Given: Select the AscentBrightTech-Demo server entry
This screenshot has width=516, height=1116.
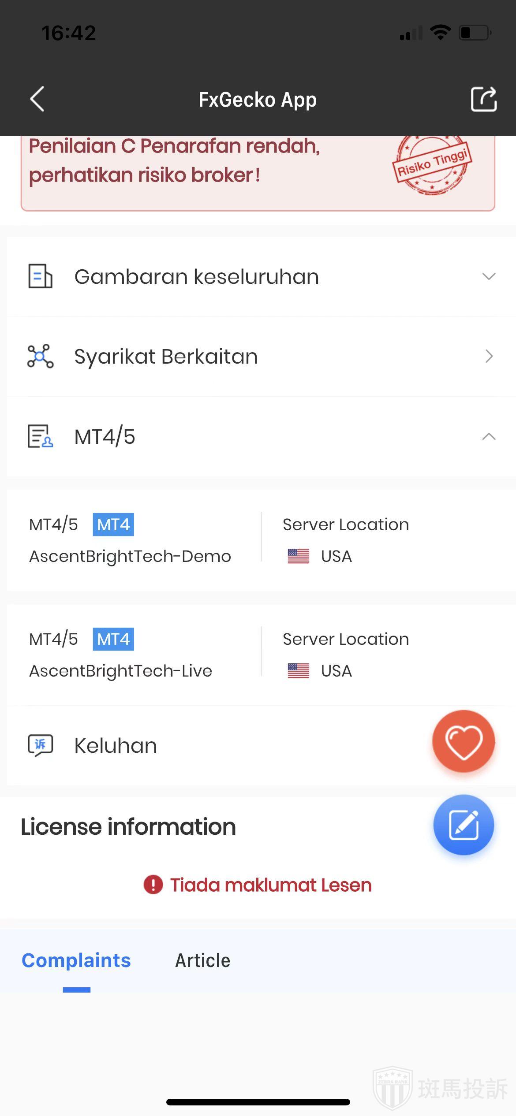Looking at the screenshot, I should point(130,556).
